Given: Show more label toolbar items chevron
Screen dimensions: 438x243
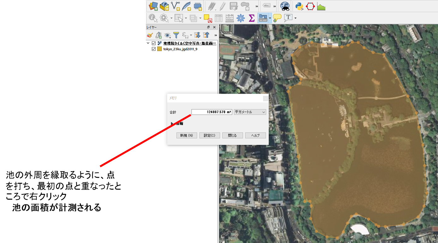Looking at the screenshot, I should (x=274, y=6).
